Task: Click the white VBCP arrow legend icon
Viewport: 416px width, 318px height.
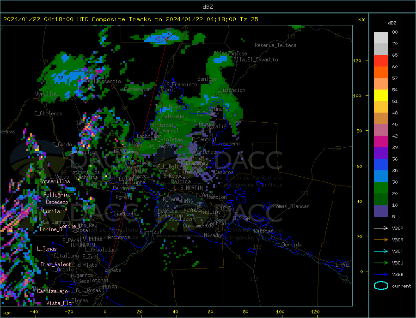Action: tap(381, 228)
